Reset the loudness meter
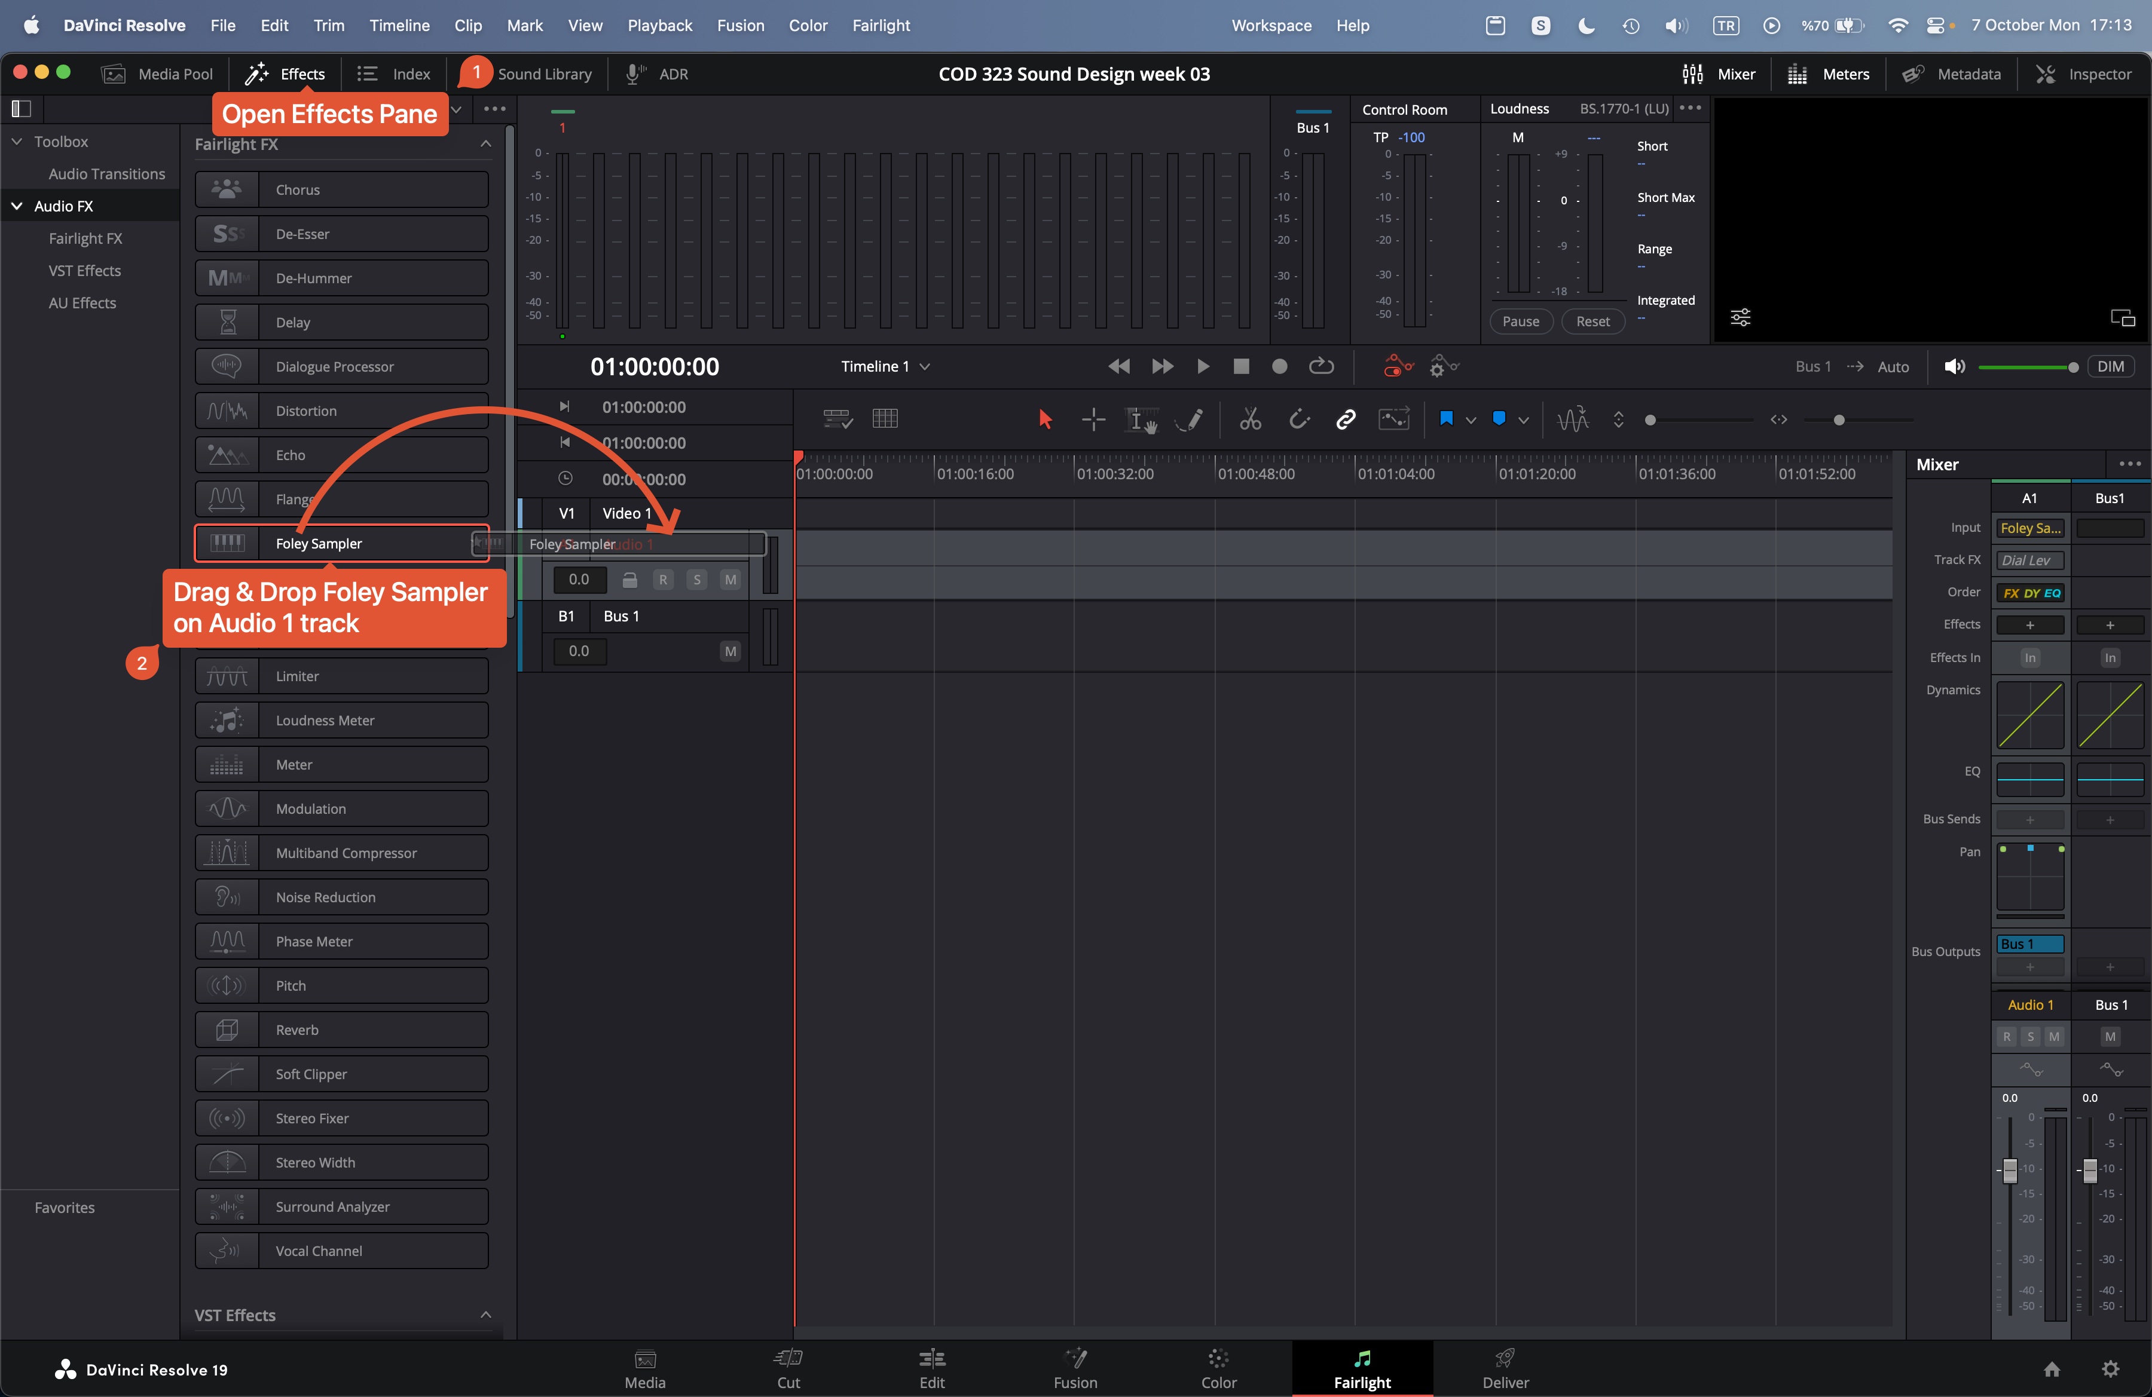Screen dimensions: 2152x1397 (1592, 321)
